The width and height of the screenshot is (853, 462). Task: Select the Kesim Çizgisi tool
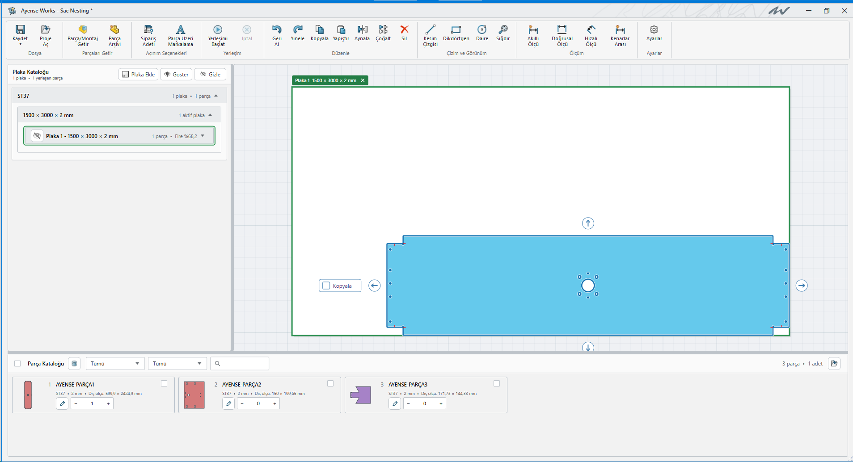click(430, 35)
